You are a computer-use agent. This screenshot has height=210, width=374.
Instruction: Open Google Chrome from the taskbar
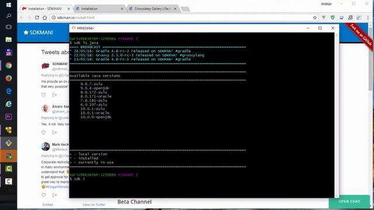tap(9, 65)
